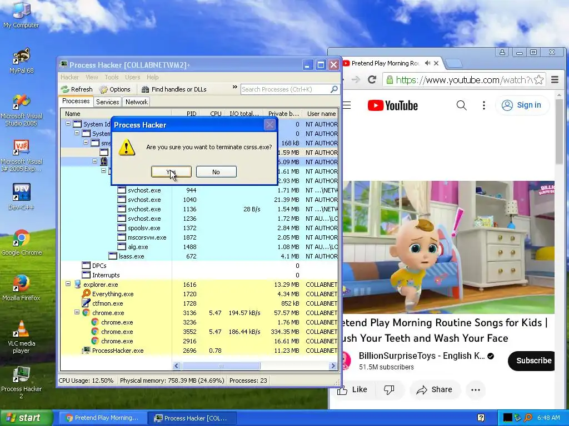Select the ProcessHacker.exe process icon
Image resolution: width=569 pixels, height=426 pixels.
coord(86,351)
